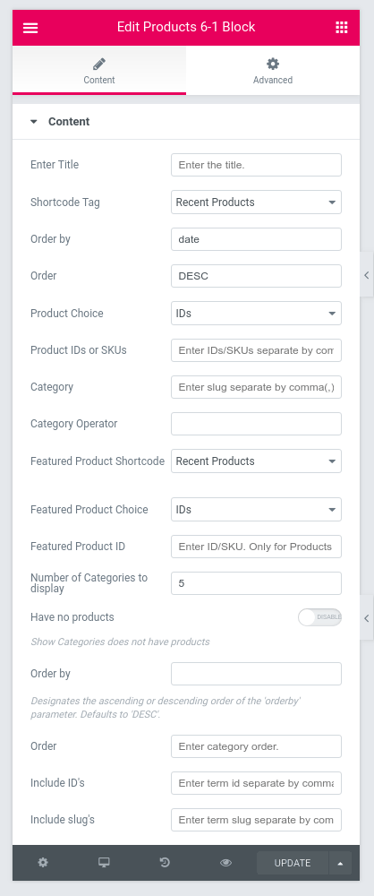
Task: Open the Shortcode Tag dropdown
Action: (x=257, y=202)
